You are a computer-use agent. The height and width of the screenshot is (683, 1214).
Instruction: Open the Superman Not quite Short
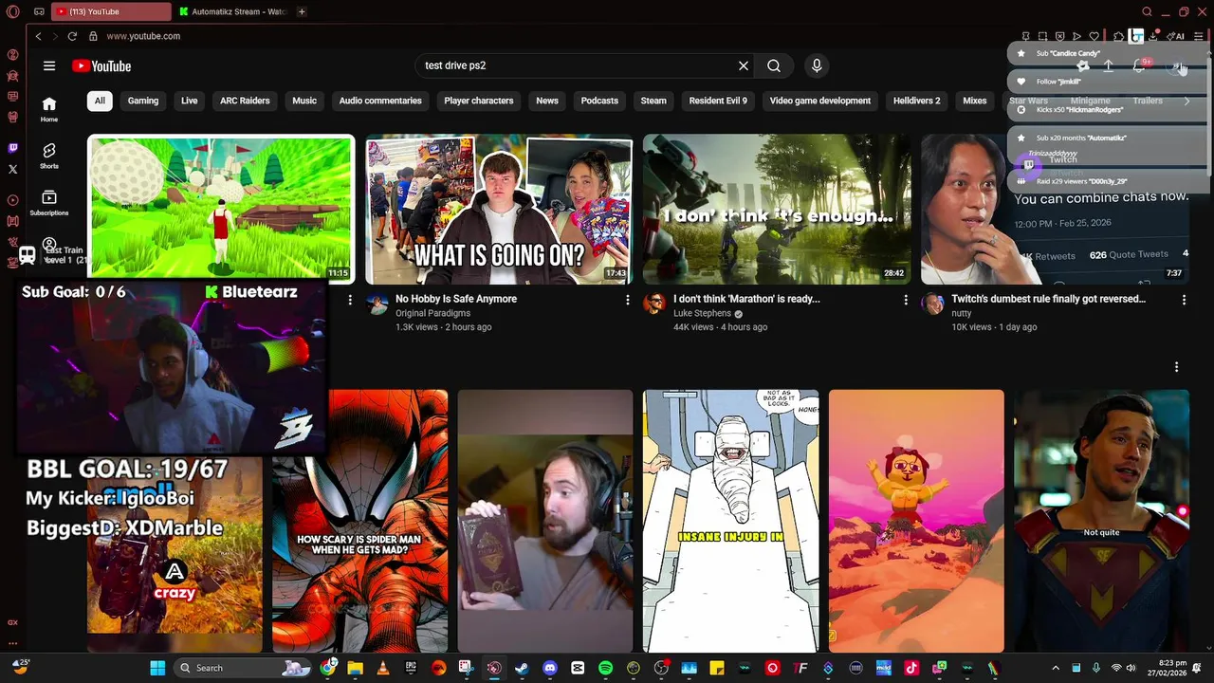[x=1101, y=521]
